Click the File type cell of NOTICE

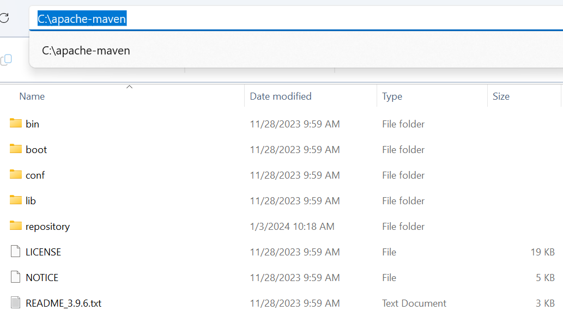click(389, 277)
